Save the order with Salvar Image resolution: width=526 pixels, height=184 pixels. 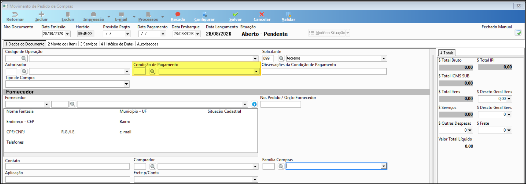[x=235, y=16]
